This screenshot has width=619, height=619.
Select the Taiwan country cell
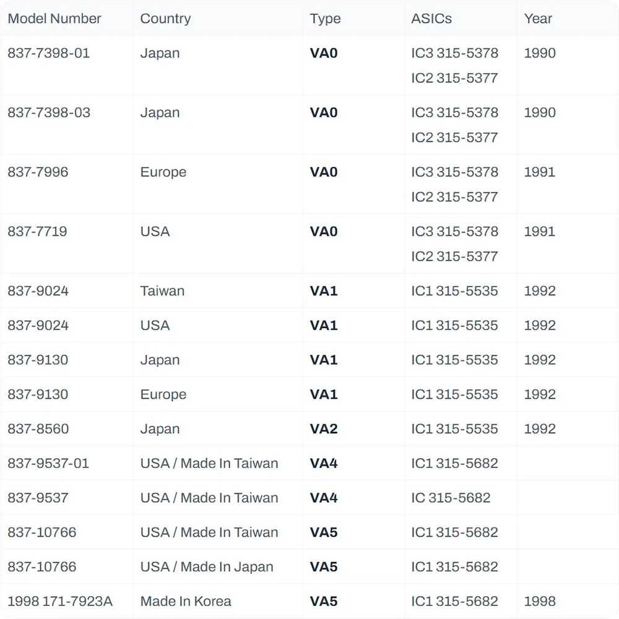click(x=162, y=291)
